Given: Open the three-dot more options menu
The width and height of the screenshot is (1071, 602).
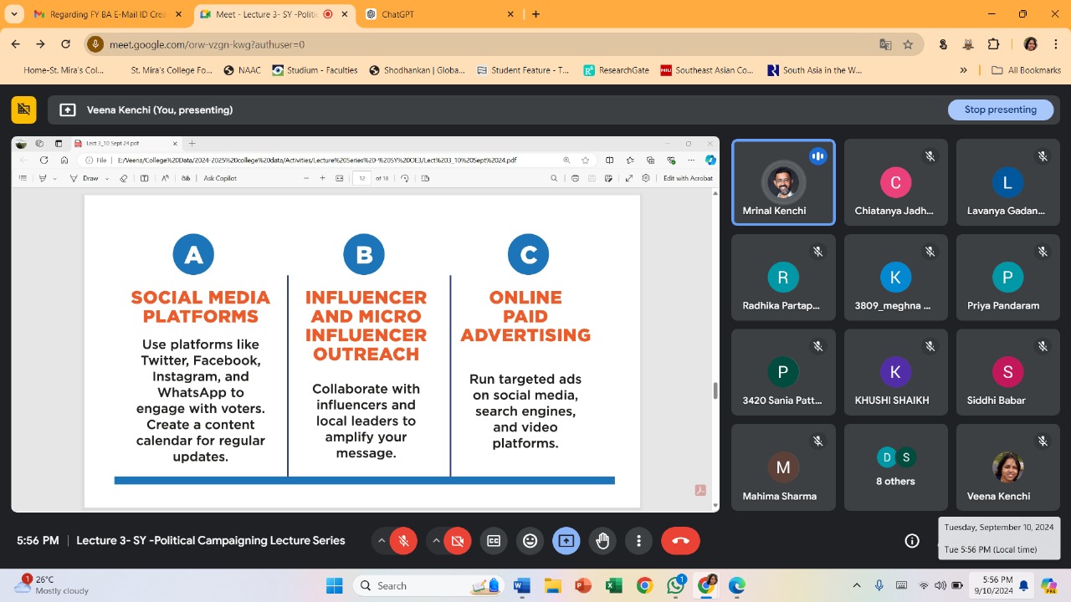Looking at the screenshot, I should [638, 541].
